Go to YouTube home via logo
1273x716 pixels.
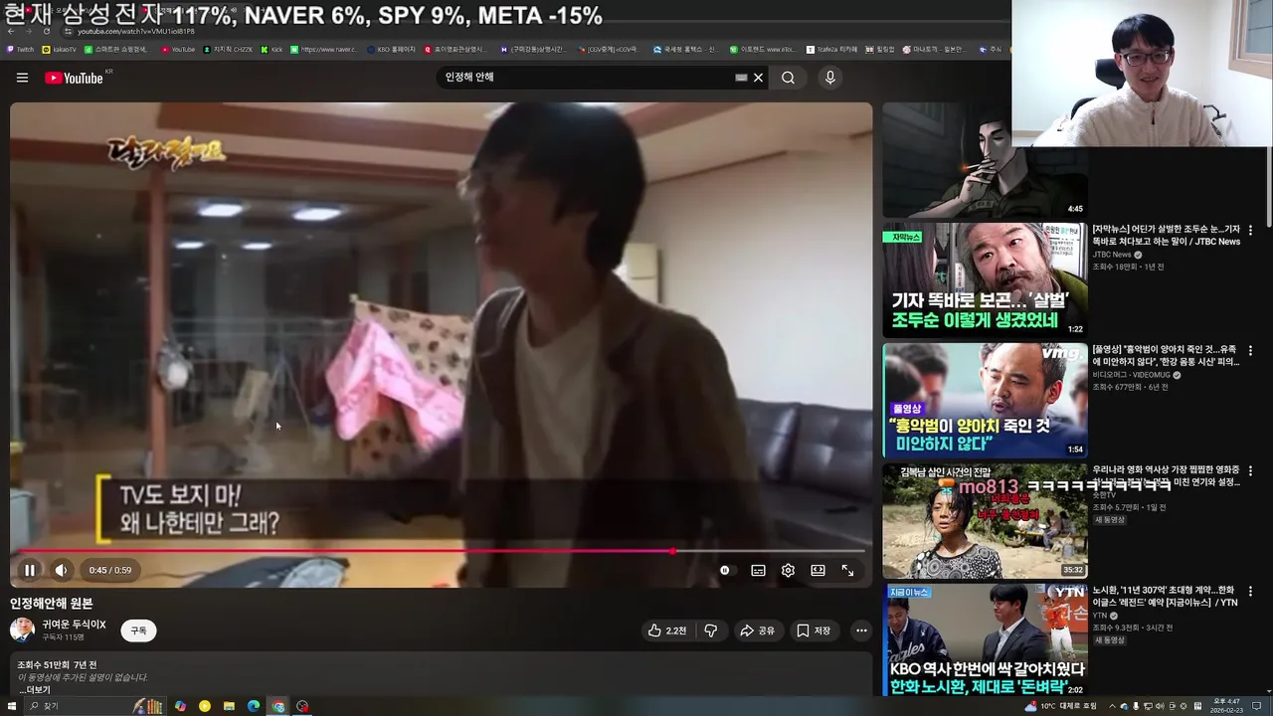75,78
